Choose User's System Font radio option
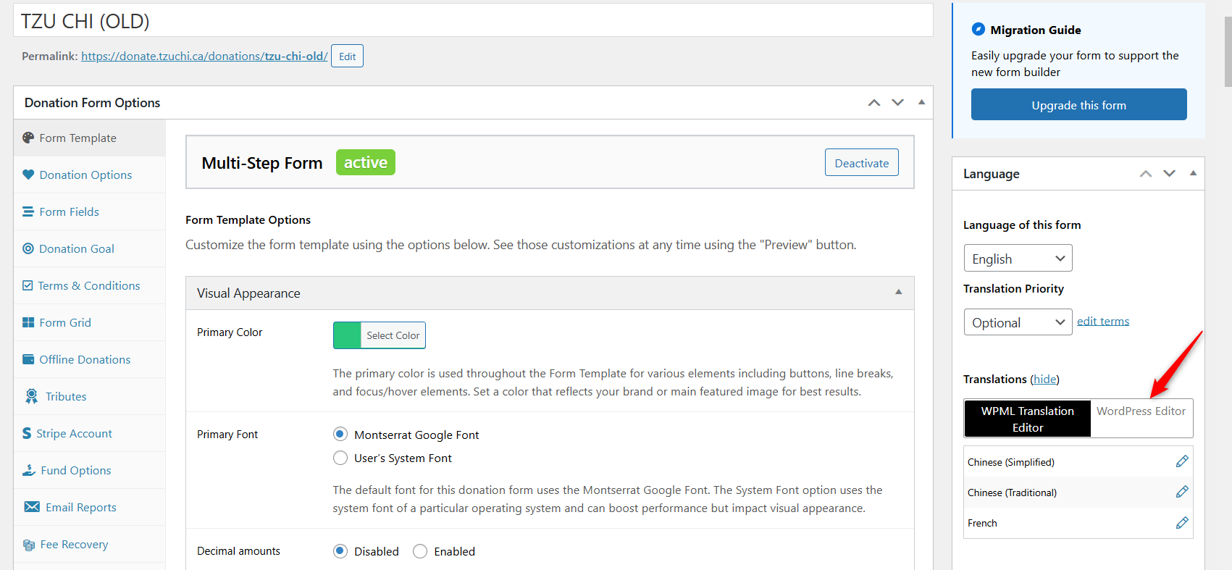Viewport: 1232px width, 570px height. [x=340, y=458]
